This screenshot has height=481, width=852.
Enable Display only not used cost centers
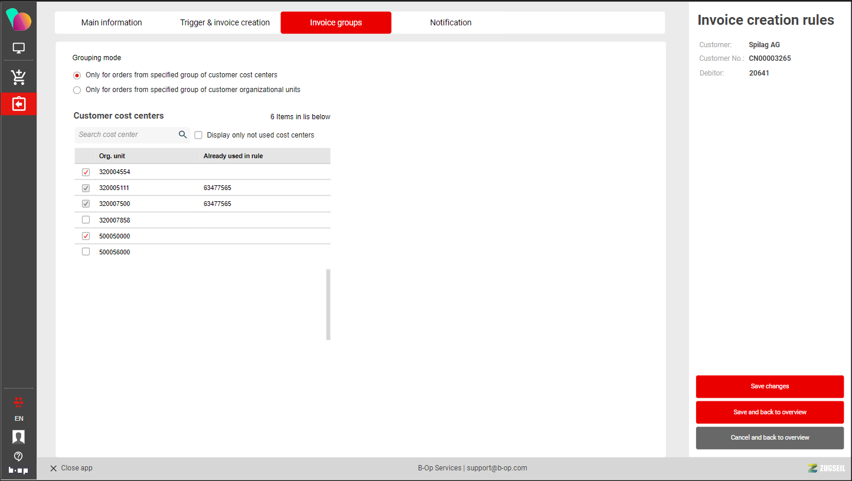coord(198,135)
